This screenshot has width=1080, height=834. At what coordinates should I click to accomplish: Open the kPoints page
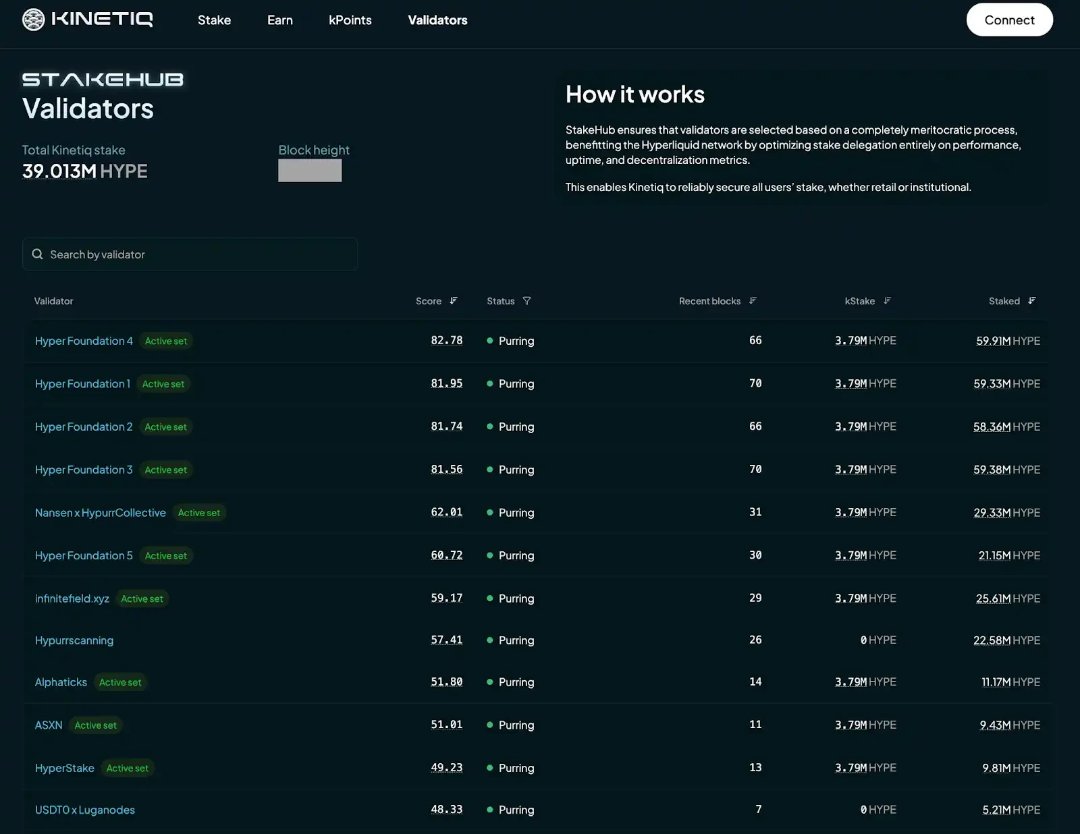[350, 20]
